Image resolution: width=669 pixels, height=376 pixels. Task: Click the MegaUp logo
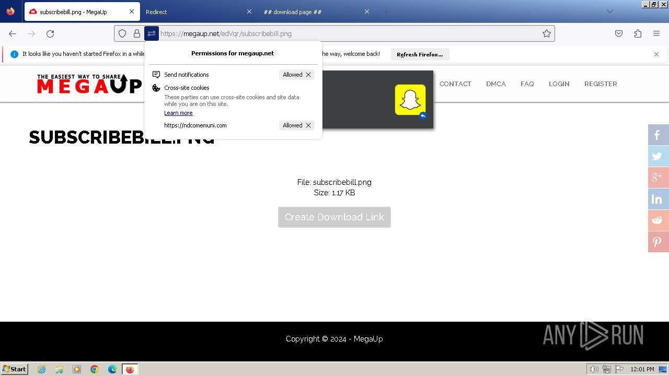89,84
